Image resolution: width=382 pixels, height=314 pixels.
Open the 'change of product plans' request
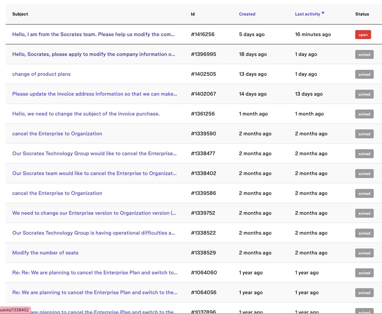pyautogui.click(x=41, y=74)
